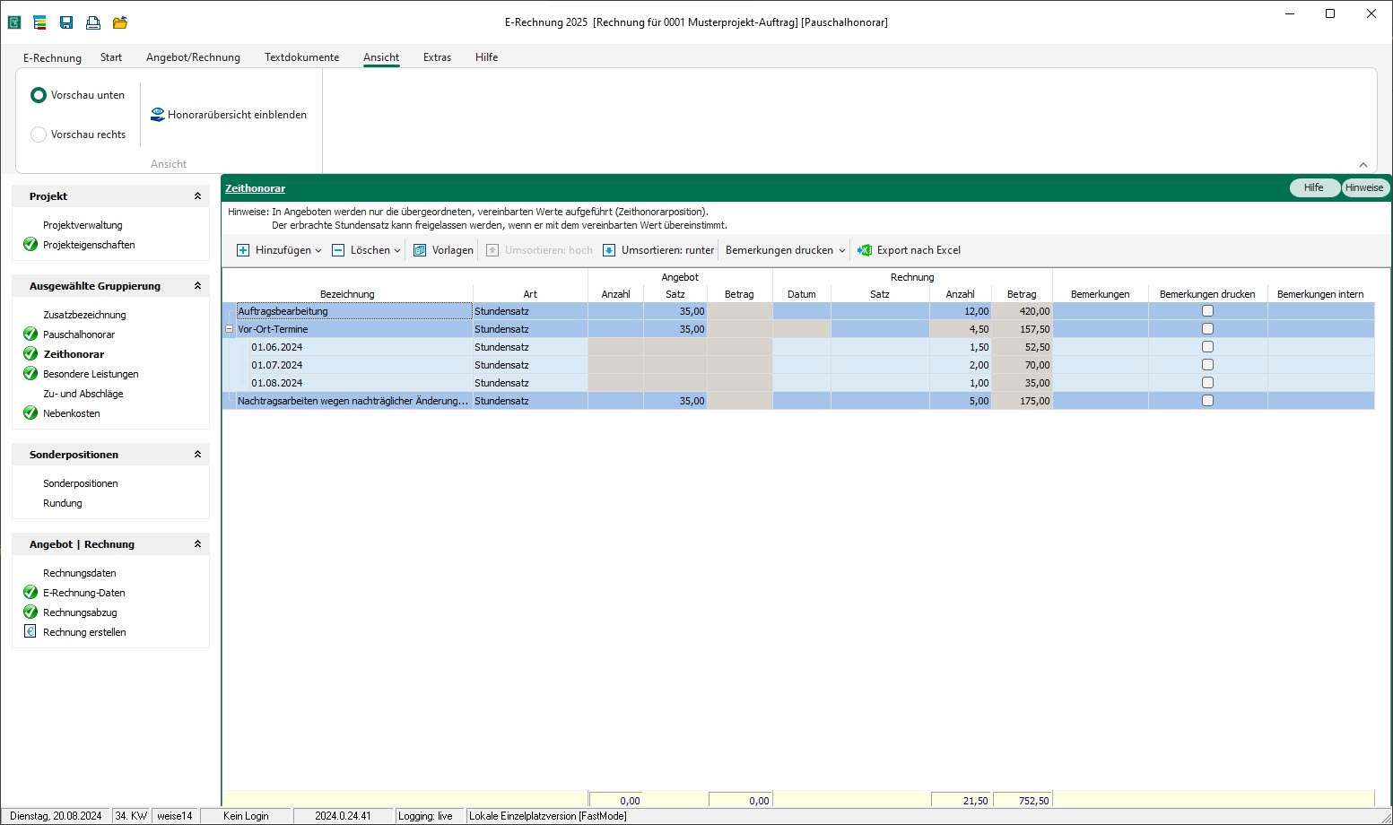The width and height of the screenshot is (1393, 825).
Task: Open the Extras menu tab
Action: click(437, 57)
